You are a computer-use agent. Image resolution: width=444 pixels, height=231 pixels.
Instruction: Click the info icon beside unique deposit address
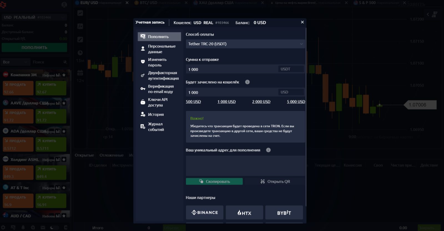[x=268, y=150]
